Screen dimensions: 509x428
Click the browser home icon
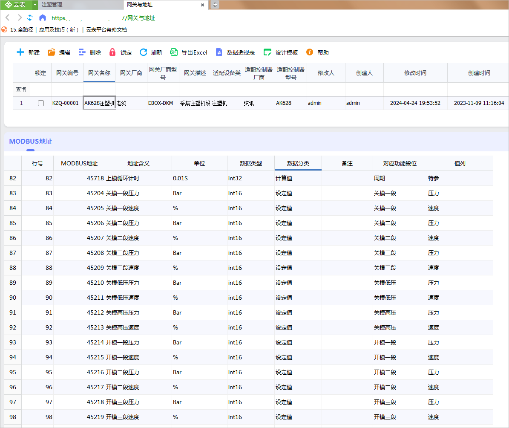pos(42,17)
